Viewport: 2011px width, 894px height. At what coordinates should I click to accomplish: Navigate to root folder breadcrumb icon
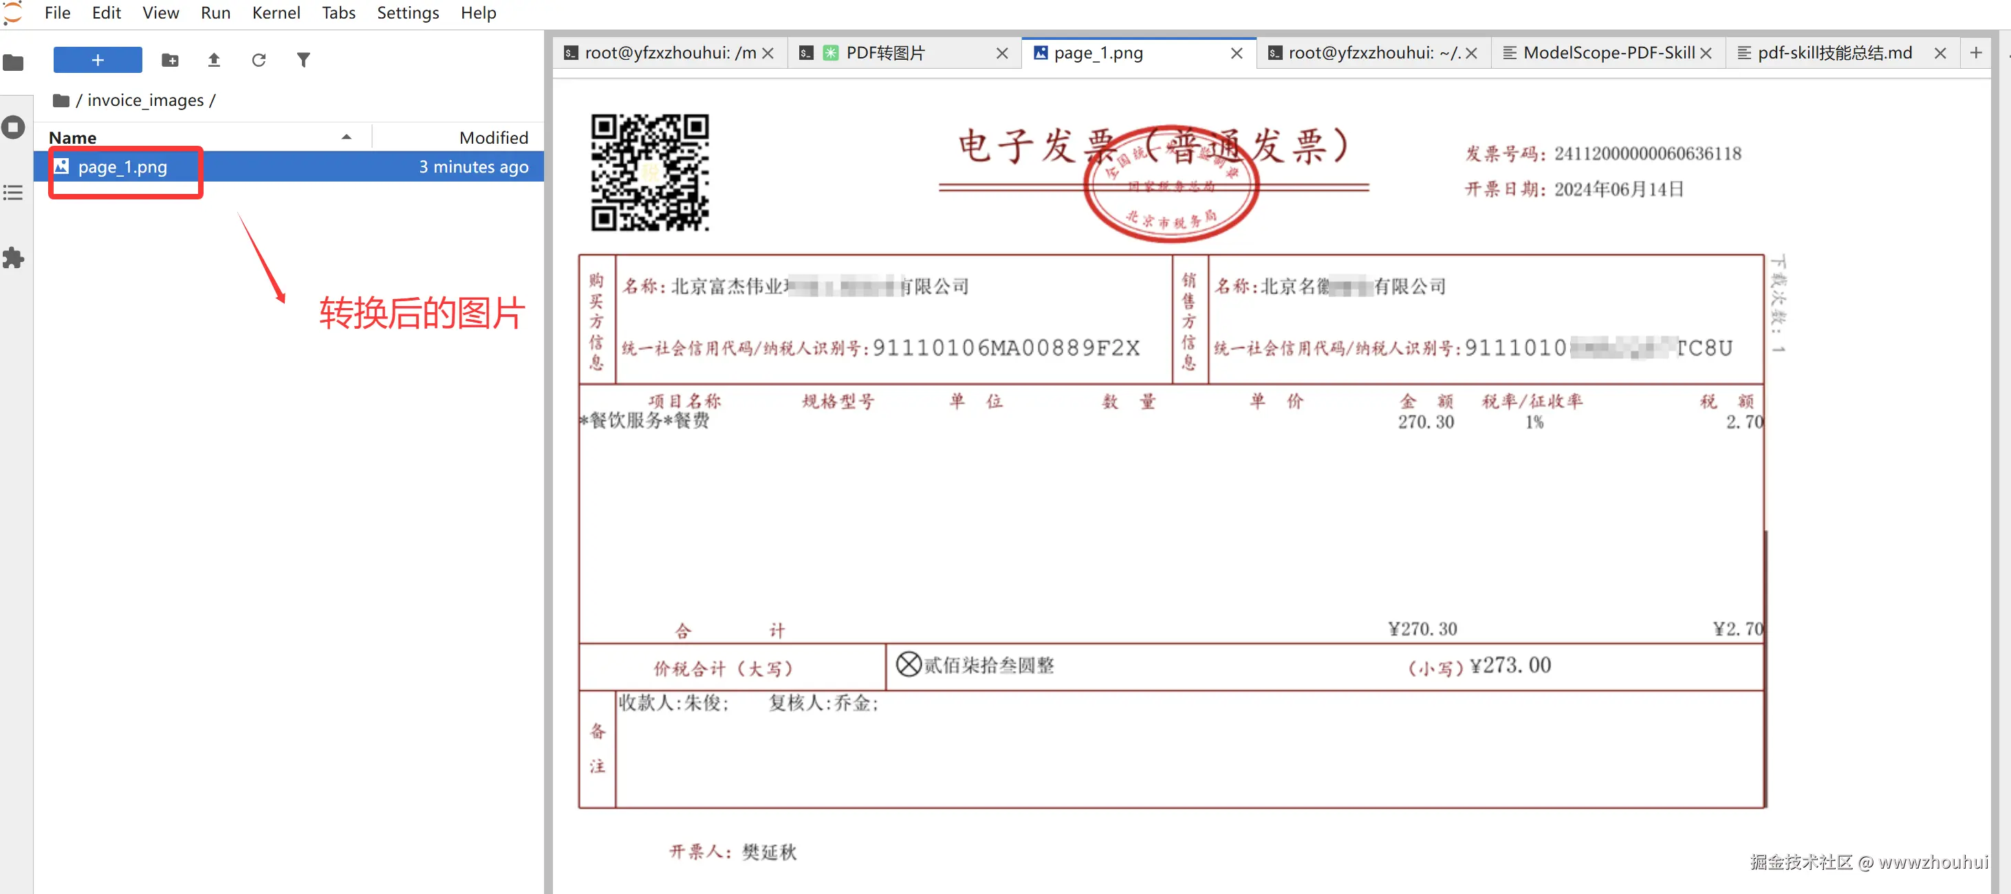(x=61, y=100)
